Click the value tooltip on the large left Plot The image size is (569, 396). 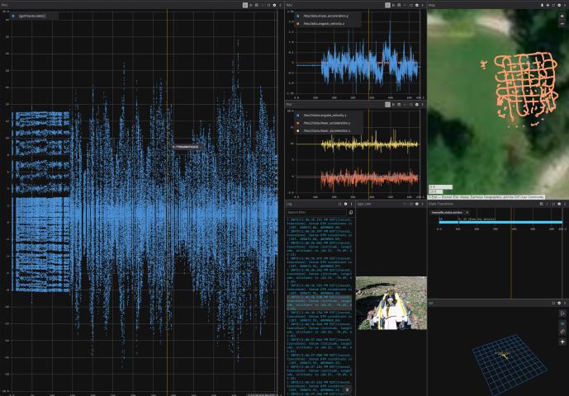coord(186,147)
